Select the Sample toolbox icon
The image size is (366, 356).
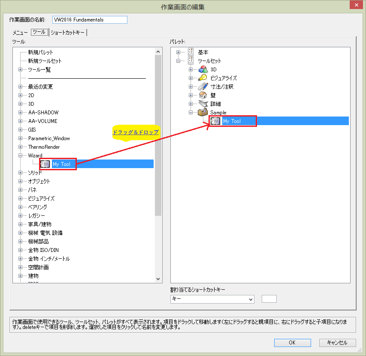(x=203, y=112)
